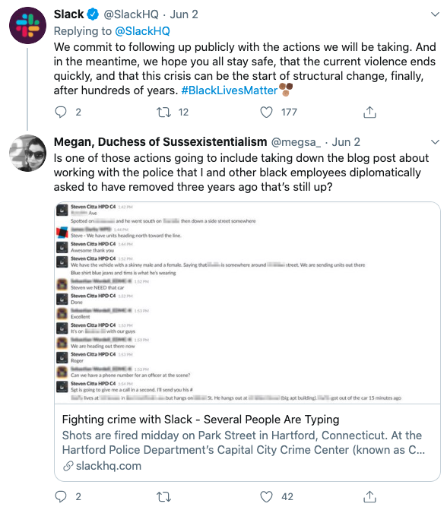The image size is (447, 510).
Task: Like Megan's tweet with 42 likes
Action: pos(266,496)
